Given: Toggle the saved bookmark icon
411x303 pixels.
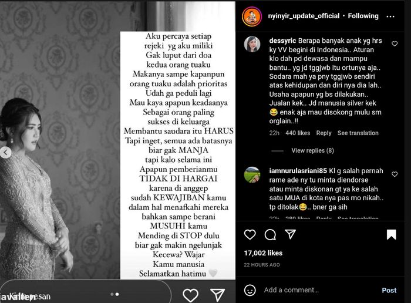Looking at the screenshot, I should pos(392,234).
